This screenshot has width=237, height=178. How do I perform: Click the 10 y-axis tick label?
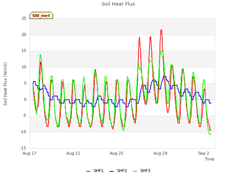pyautogui.click(x=24, y=67)
